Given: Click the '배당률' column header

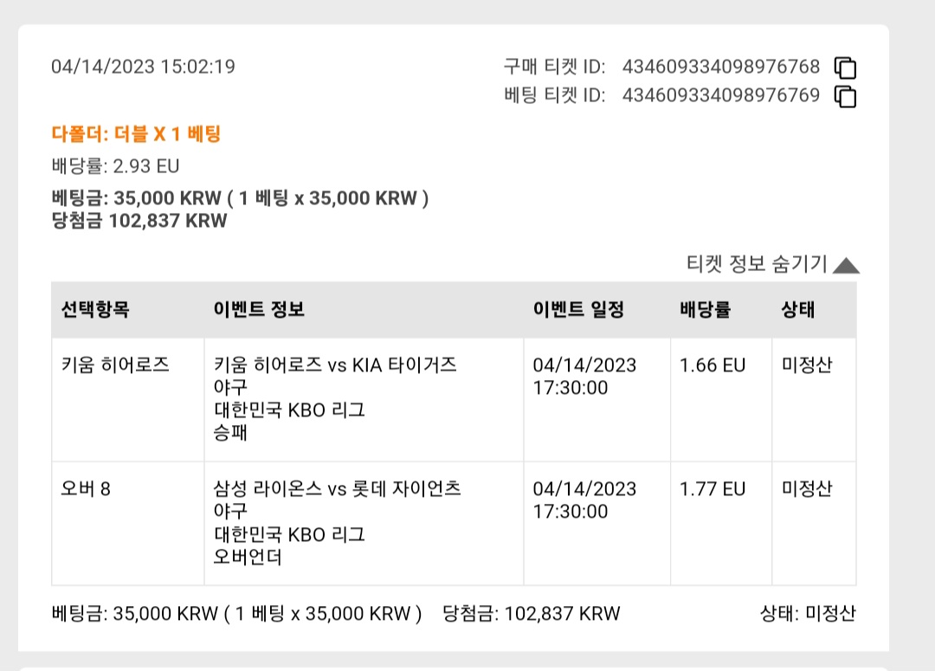Looking at the screenshot, I should (706, 310).
